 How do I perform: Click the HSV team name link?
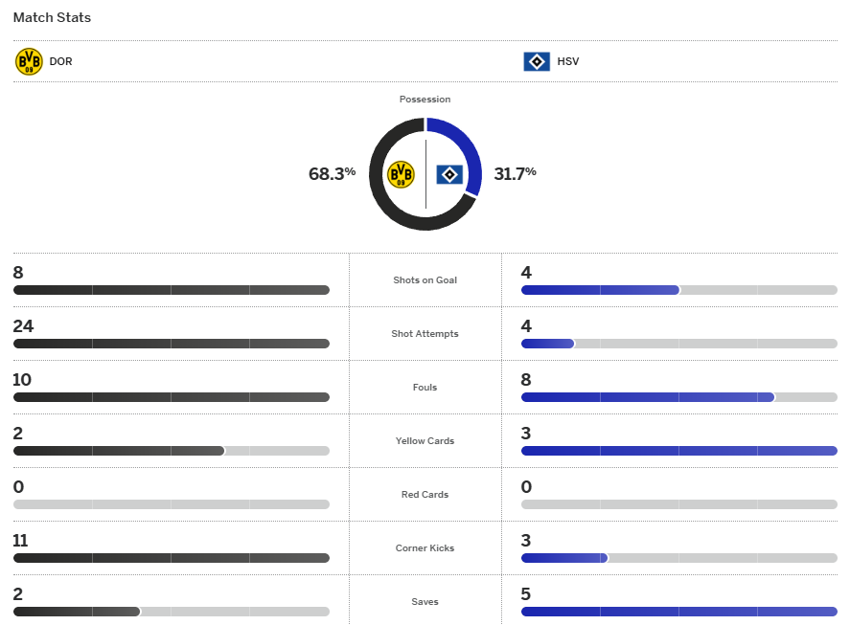pos(568,61)
